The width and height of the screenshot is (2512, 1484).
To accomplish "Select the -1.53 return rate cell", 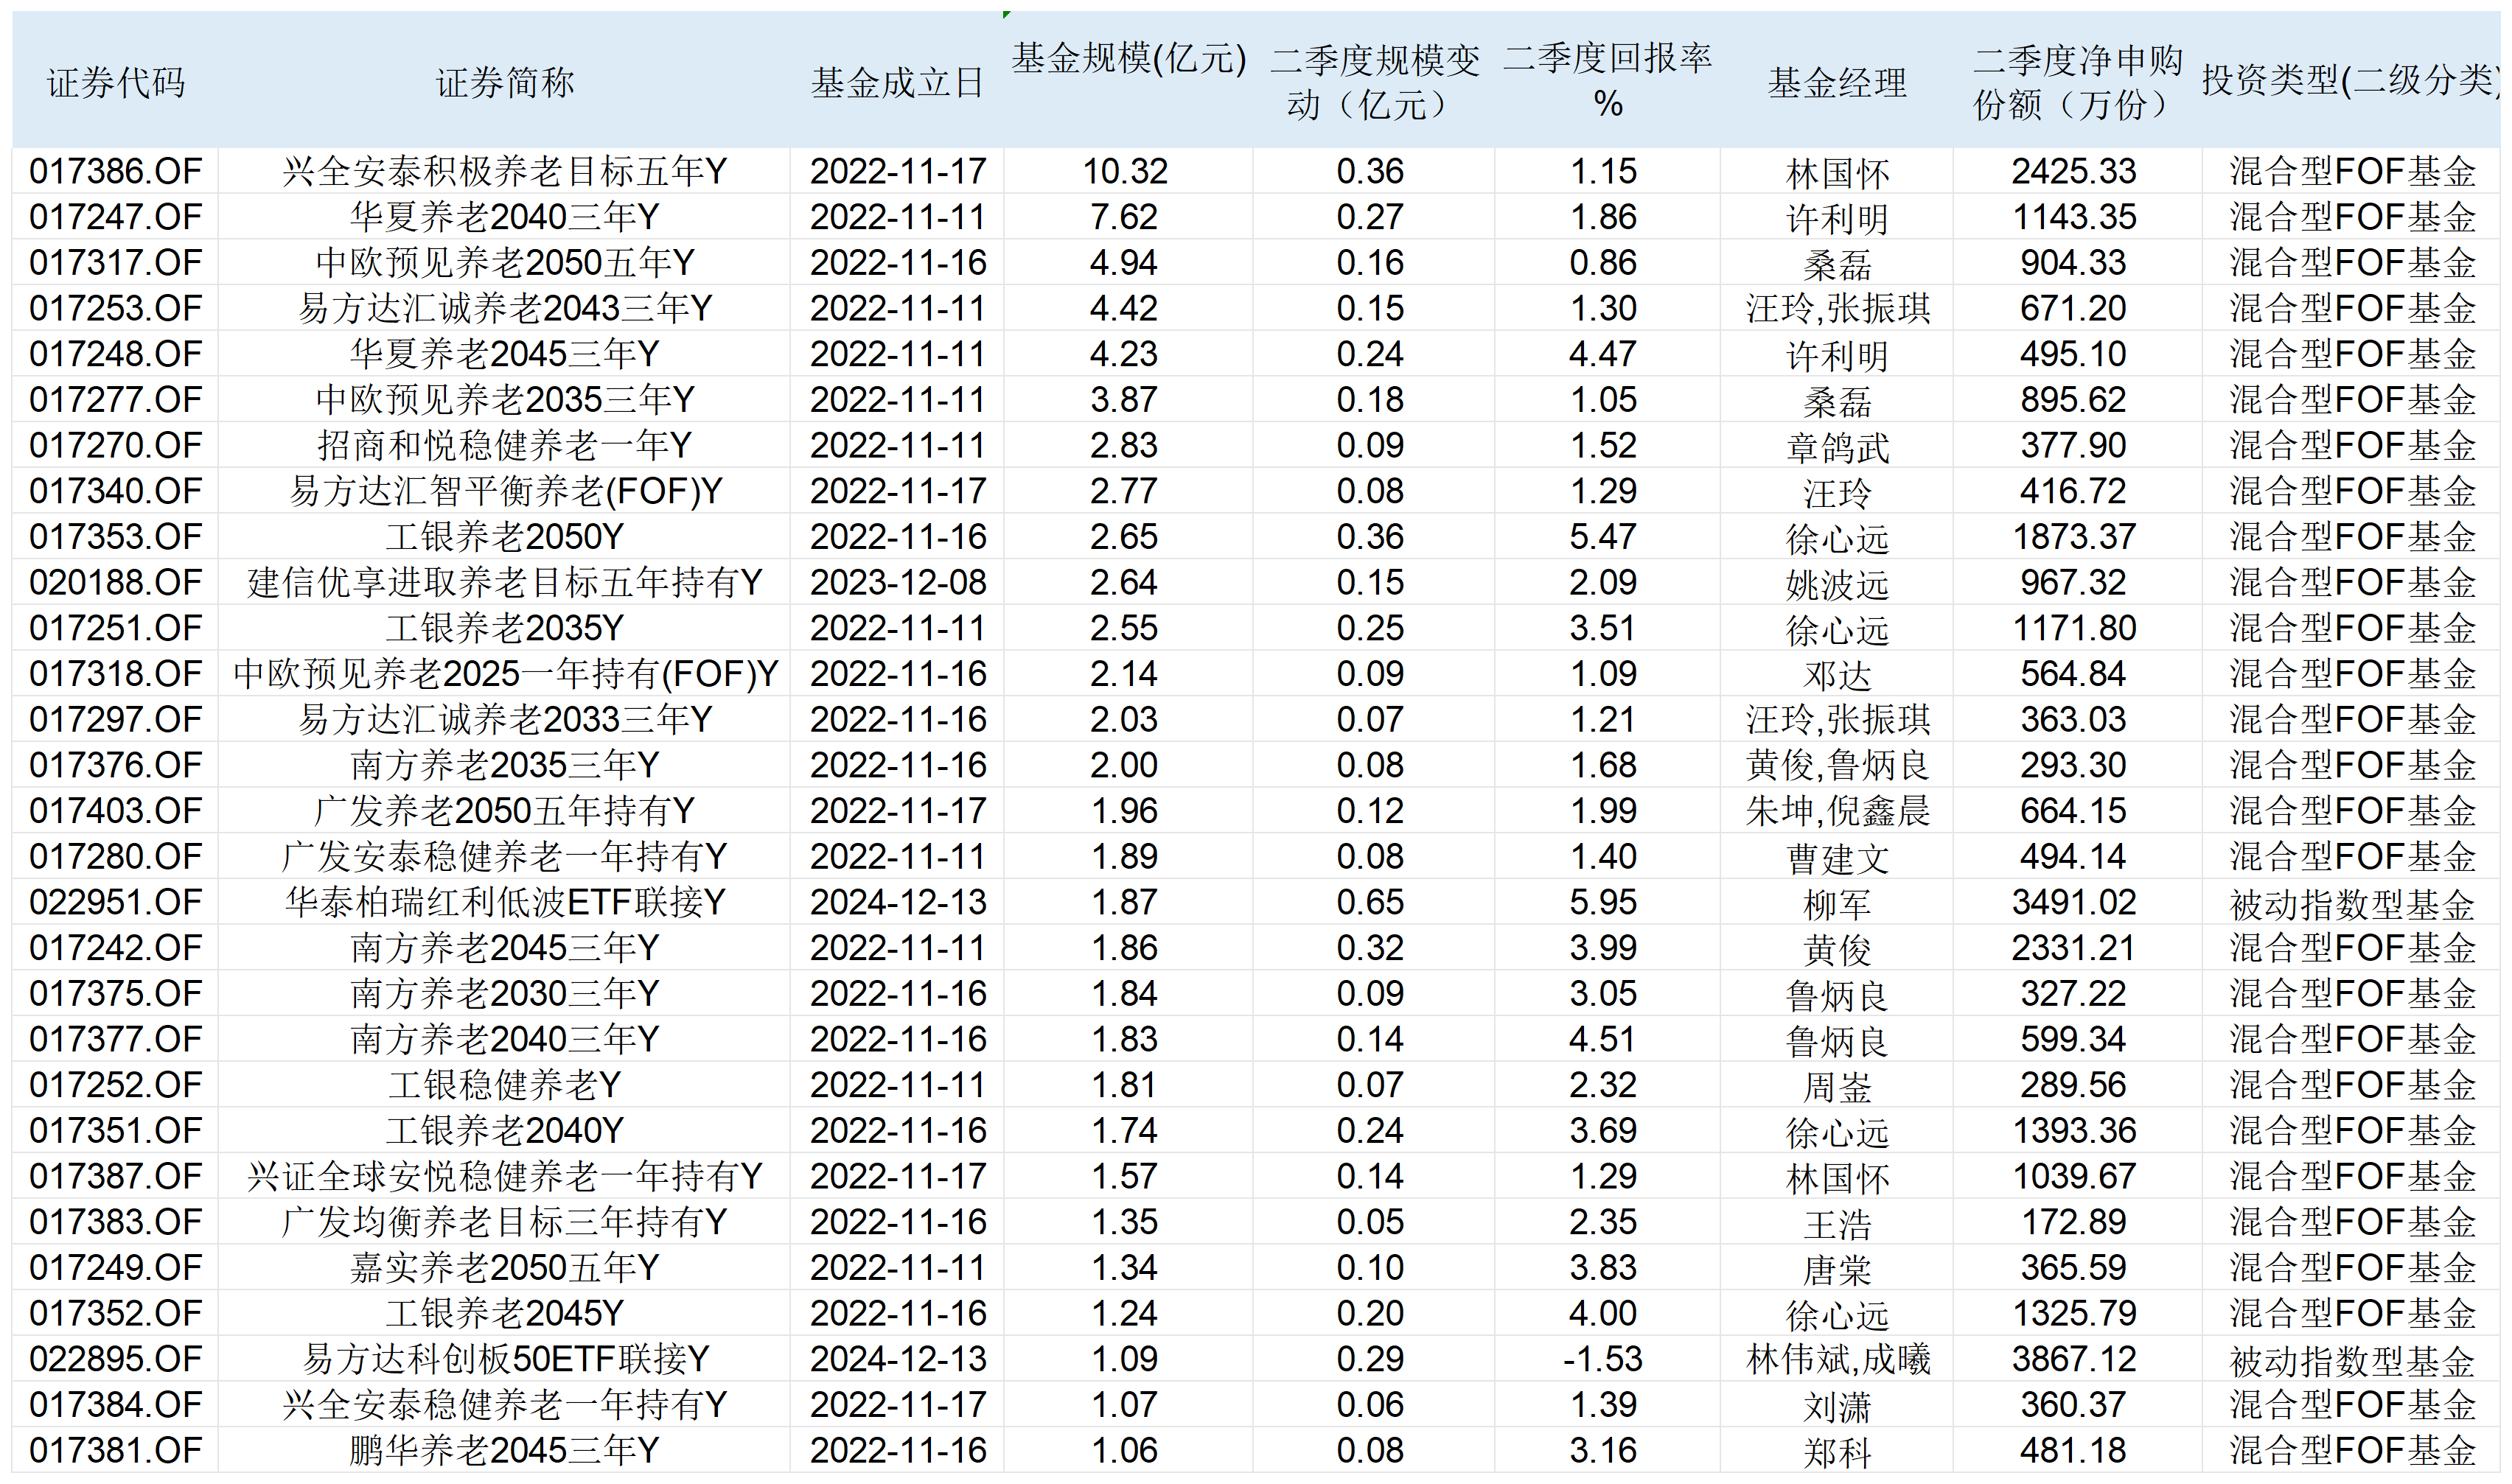I will click(x=1607, y=1359).
